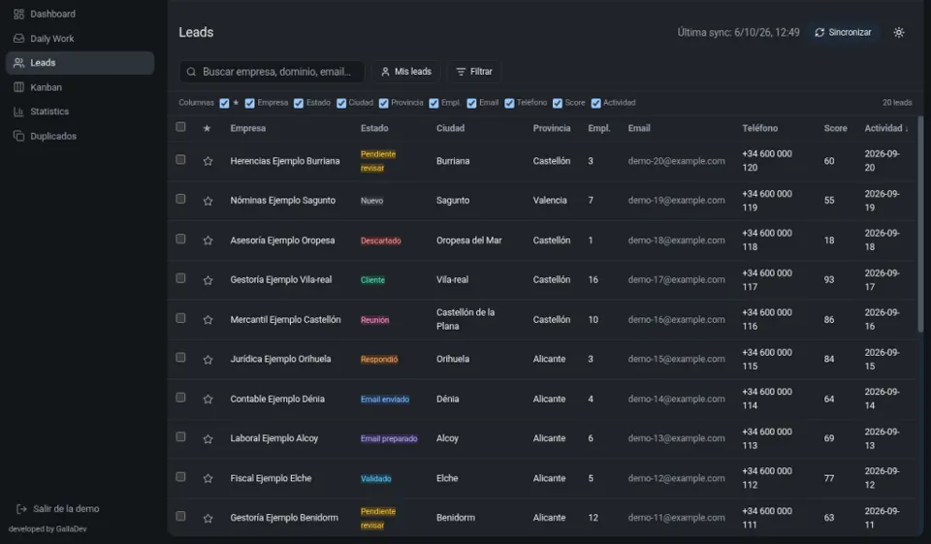Viewport: 931px width, 544px height.
Task: Click the Reunión status badge
Action: click(374, 319)
